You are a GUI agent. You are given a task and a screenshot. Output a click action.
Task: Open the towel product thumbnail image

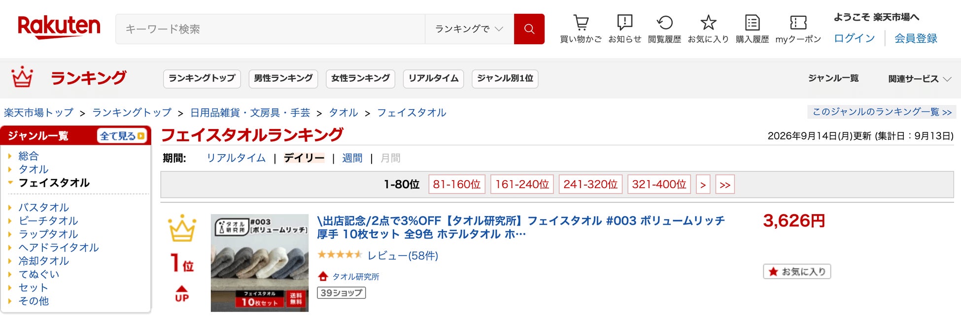[260, 263]
